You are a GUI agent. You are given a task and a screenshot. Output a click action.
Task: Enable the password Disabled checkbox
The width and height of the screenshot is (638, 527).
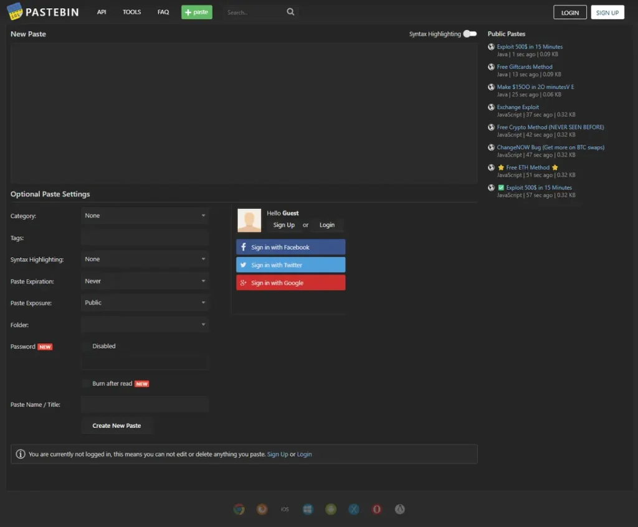[x=86, y=346]
